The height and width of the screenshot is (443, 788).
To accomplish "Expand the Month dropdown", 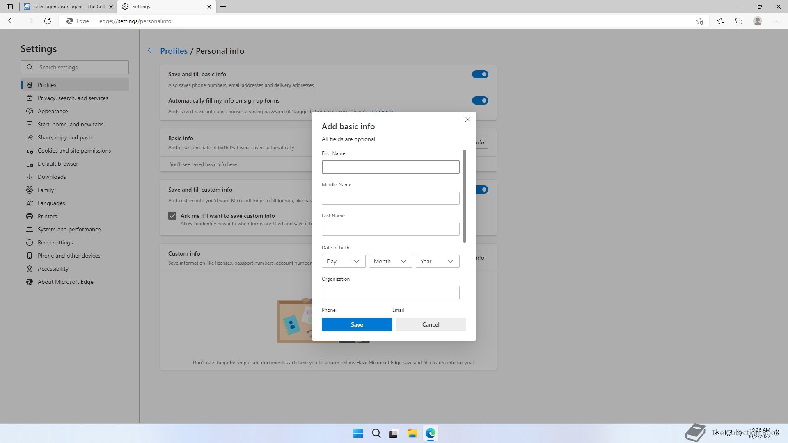I will pyautogui.click(x=390, y=261).
